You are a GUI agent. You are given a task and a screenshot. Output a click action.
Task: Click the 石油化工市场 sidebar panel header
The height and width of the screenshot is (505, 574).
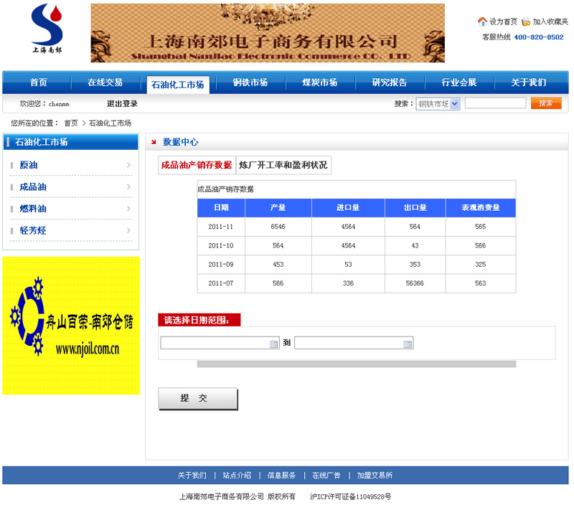point(70,142)
